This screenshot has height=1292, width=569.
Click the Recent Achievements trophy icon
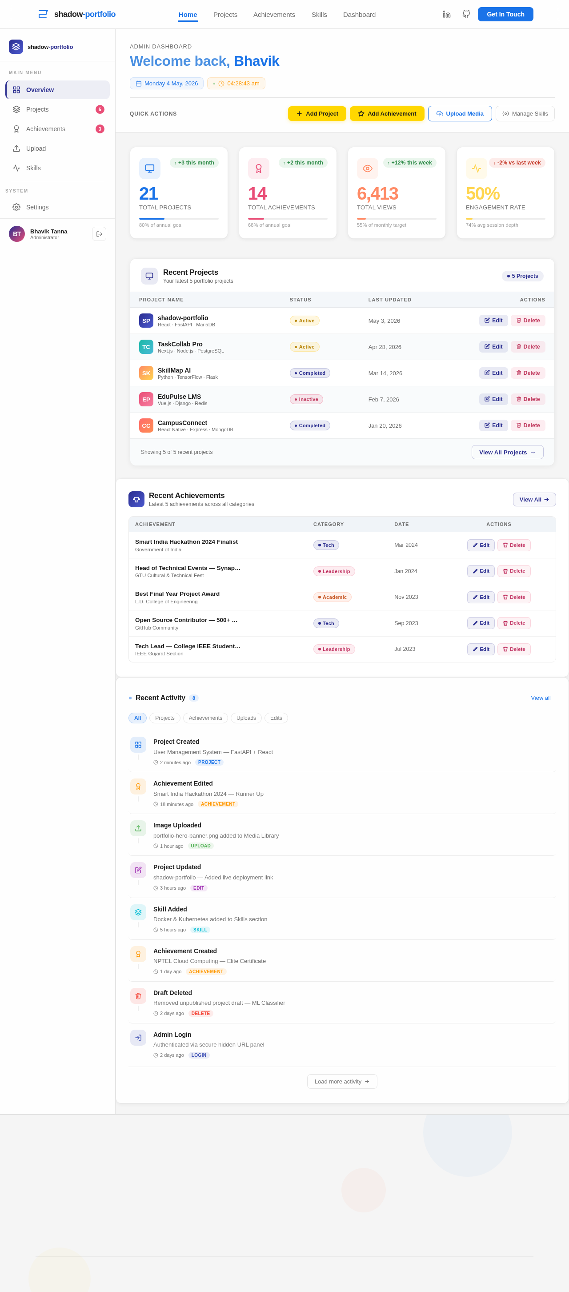click(x=136, y=499)
